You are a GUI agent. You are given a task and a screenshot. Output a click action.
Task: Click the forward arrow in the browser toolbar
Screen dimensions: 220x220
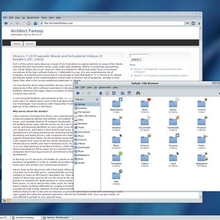[17, 23]
